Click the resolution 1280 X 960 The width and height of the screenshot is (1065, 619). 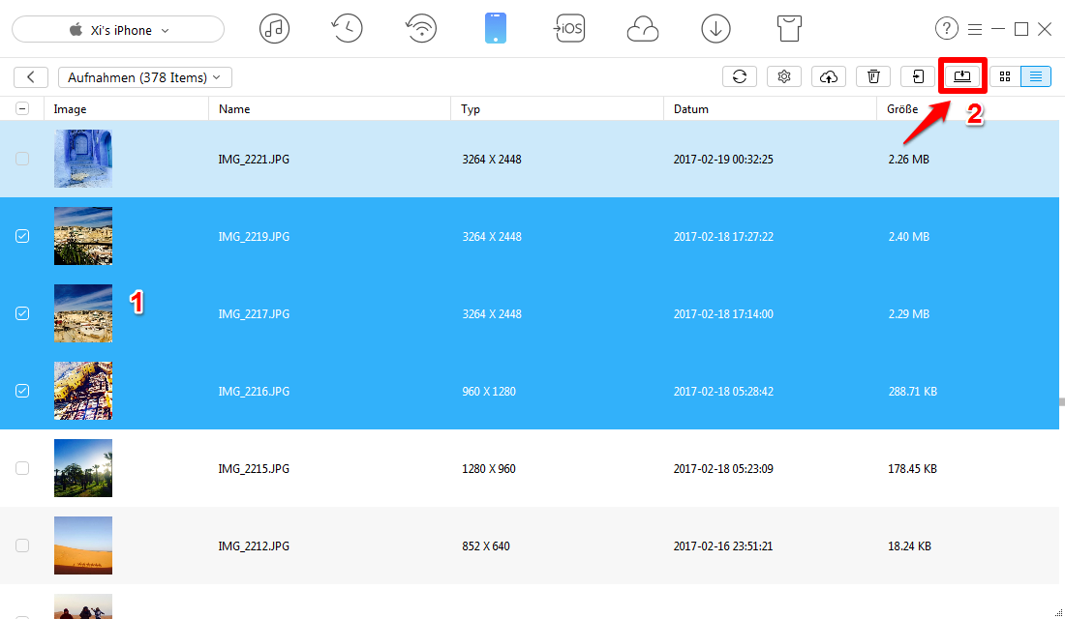pos(489,469)
